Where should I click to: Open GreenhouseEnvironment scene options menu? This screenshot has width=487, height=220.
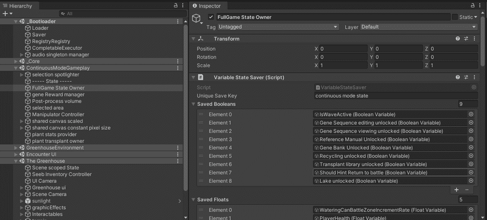tap(178, 148)
